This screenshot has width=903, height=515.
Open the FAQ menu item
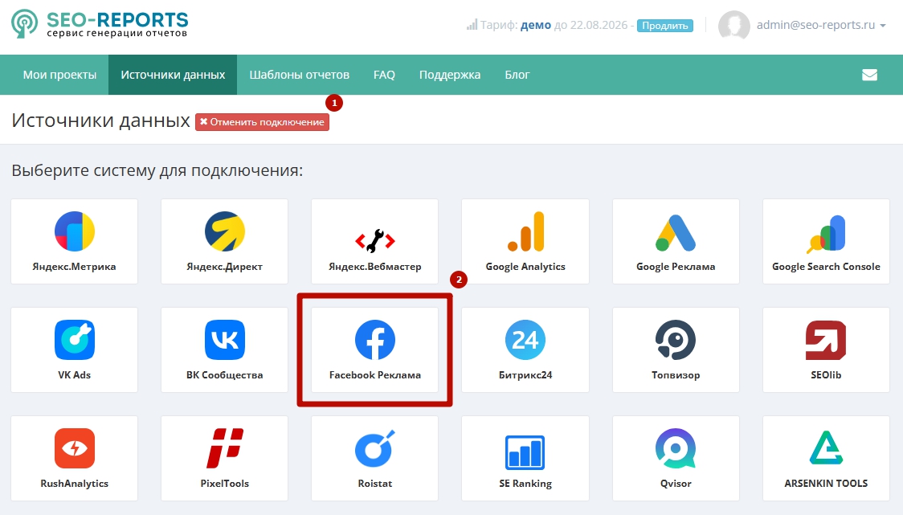384,75
